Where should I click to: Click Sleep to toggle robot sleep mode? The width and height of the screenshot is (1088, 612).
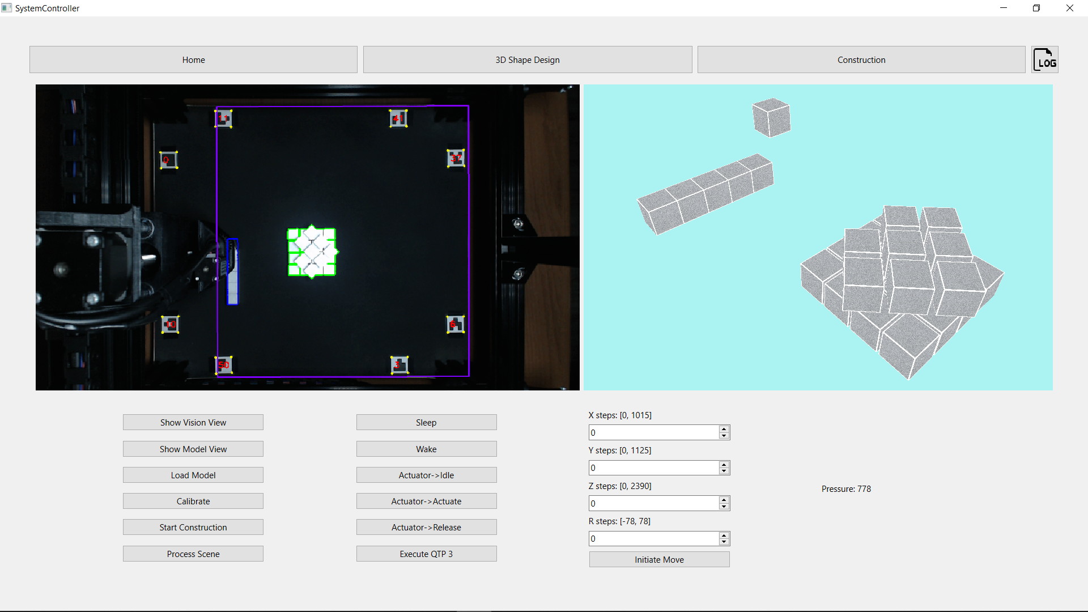(x=426, y=422)
